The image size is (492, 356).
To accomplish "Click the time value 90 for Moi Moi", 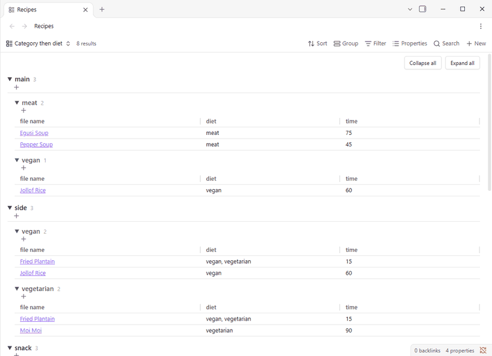I will (x=348, y=330).
